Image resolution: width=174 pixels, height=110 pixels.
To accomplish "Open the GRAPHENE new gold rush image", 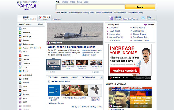I will (x=75, y=90).
